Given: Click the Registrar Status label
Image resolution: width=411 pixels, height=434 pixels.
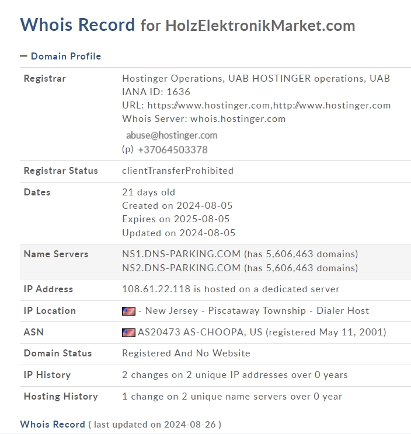Looking at the screenshot, I should tap(61, 171).
